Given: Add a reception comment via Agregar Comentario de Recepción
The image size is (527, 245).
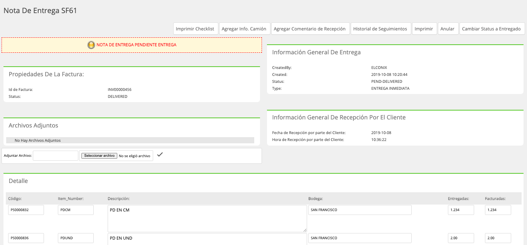Looking at the screenshot, I should click(310, 29).
